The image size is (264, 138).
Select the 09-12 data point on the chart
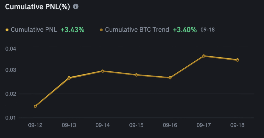coord(35,106)
